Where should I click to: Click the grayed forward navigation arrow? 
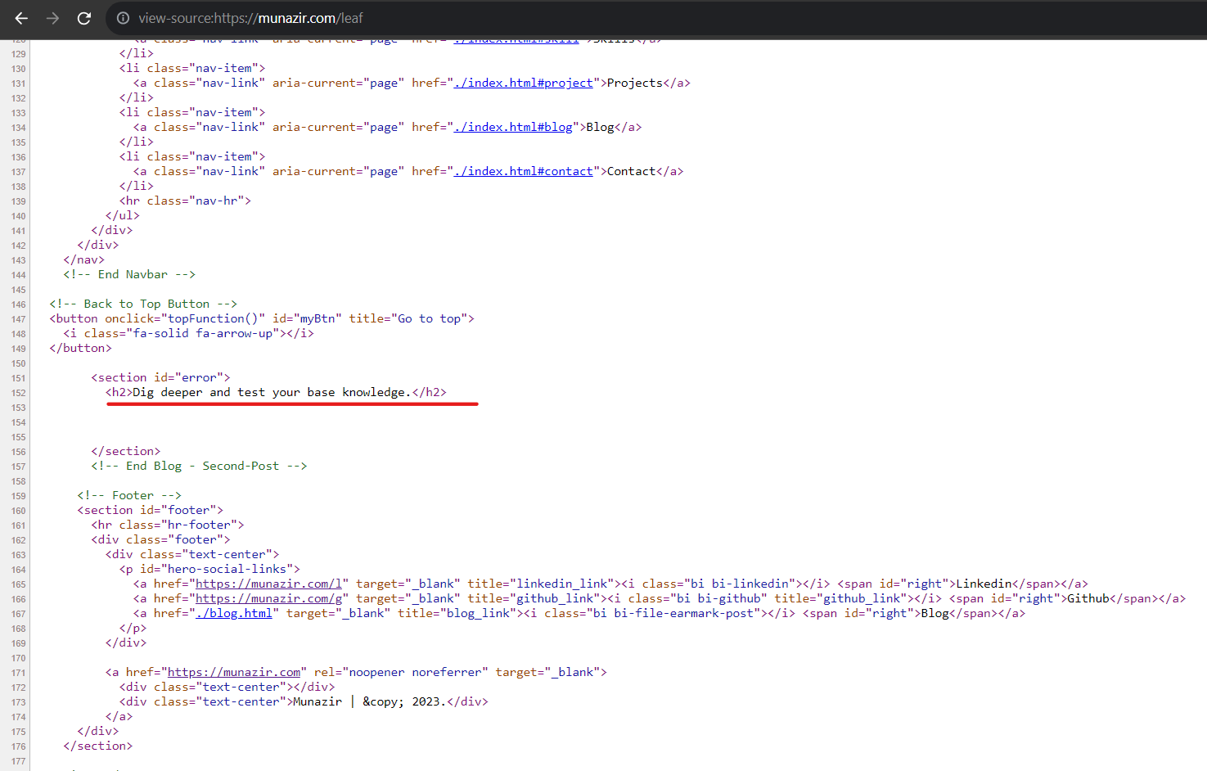point(52,18)
